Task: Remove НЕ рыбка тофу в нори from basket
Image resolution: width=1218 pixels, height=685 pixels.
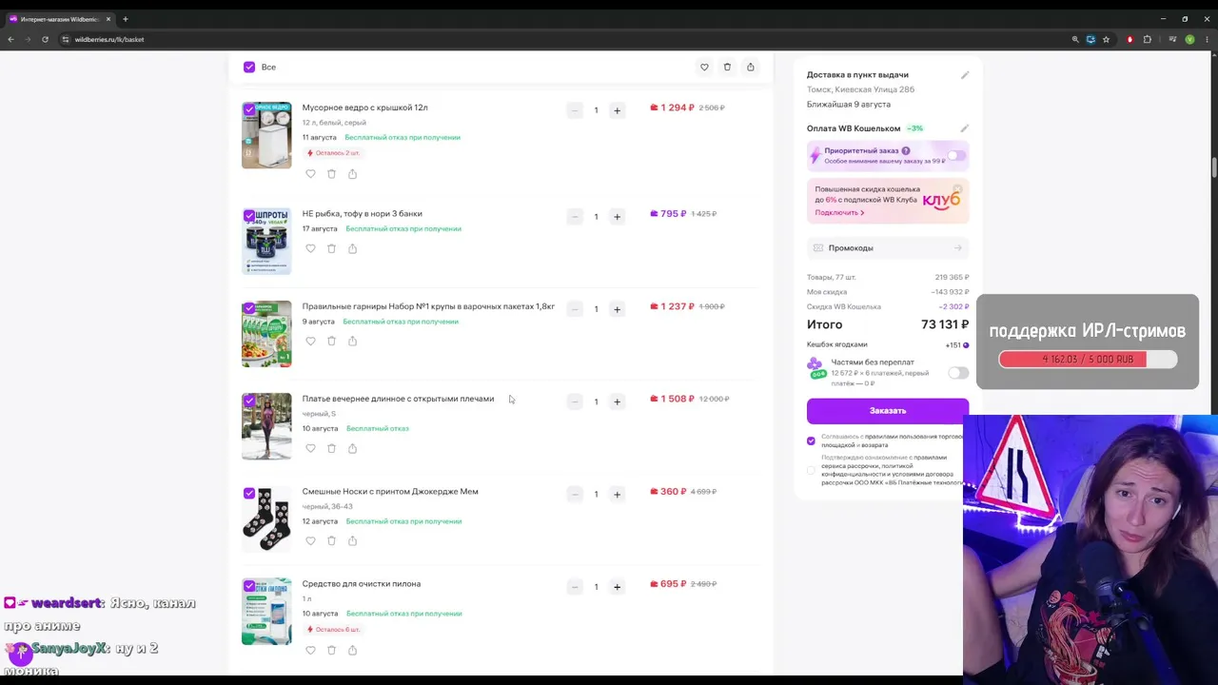Action: coord(331,248)
